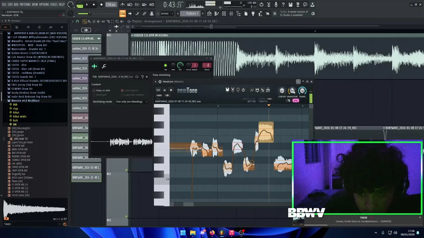
Task: Toggle the magnet snap icon in Playlist
Action: [x=78, y=21]
